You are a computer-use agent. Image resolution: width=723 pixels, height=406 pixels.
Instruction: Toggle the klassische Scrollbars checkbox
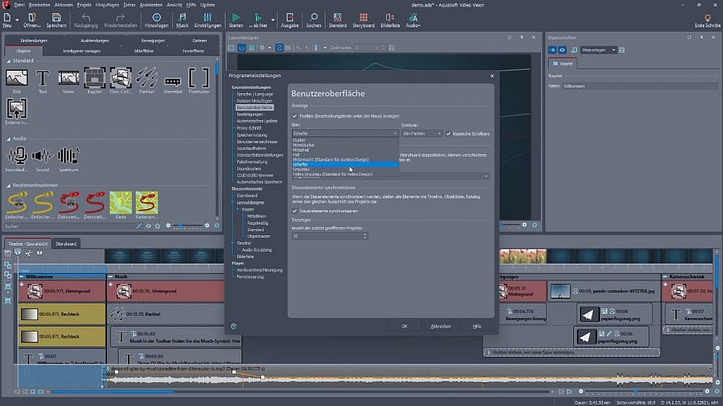(448, 134)
